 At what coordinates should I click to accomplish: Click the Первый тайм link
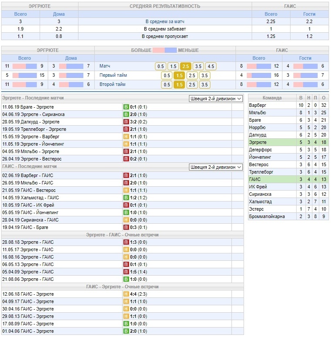point(113,75)
